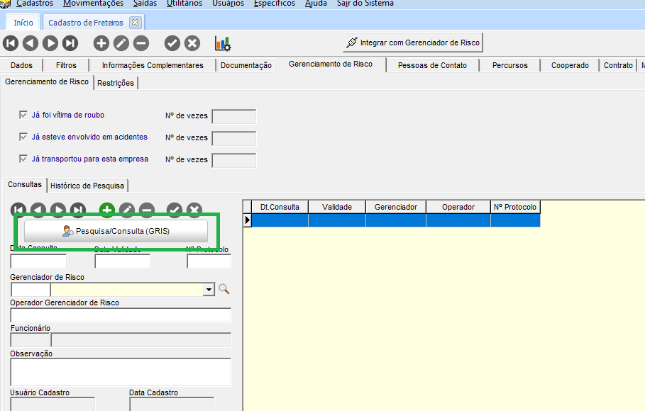Open the Histórico de Pesquisa tab
This screenshot has width=645, height=413.
coord(87,186)
